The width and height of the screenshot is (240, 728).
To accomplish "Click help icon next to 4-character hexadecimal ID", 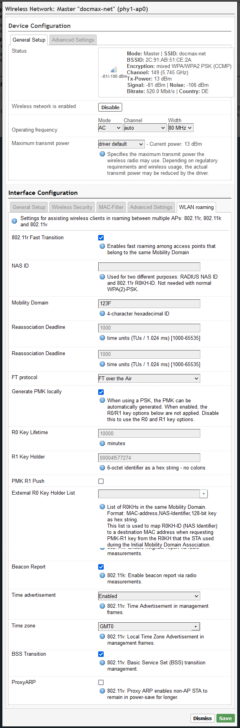I will pos(102,314).
